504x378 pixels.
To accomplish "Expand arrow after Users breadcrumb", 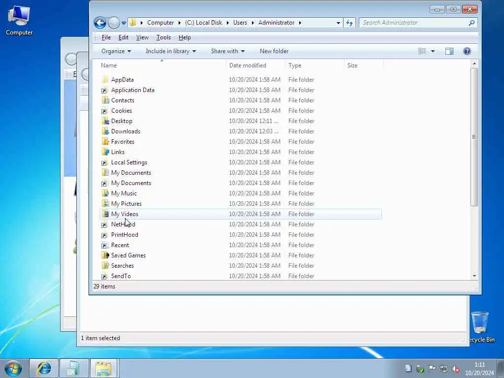I will [x=252, y=23].
